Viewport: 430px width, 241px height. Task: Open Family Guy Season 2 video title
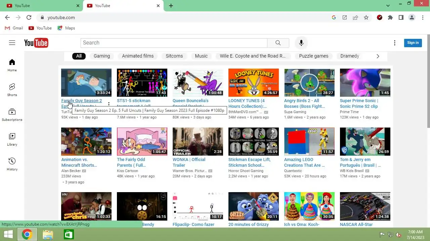(82, 100)
